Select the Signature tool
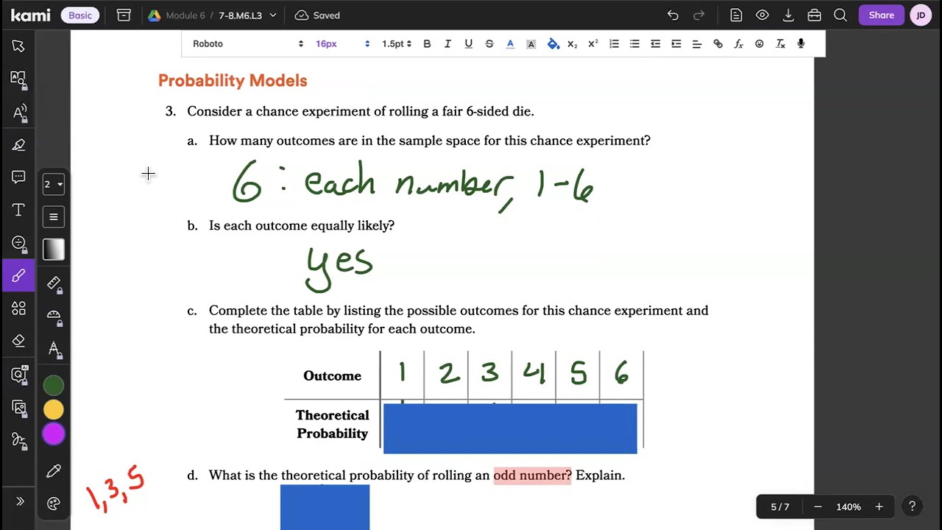Screen dimensions: 942x530 (18, 439)
